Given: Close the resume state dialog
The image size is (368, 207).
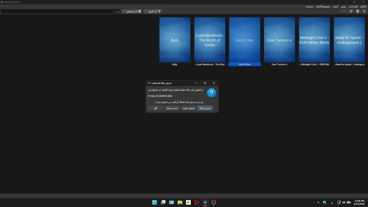Looking at the screenshot, I should tap(214, 83).
